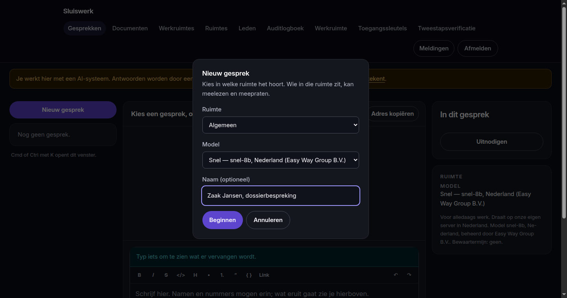The height and width of the screenshot is (298, 567).
Task: Open the Documenten tab
Action: point(130,28)
